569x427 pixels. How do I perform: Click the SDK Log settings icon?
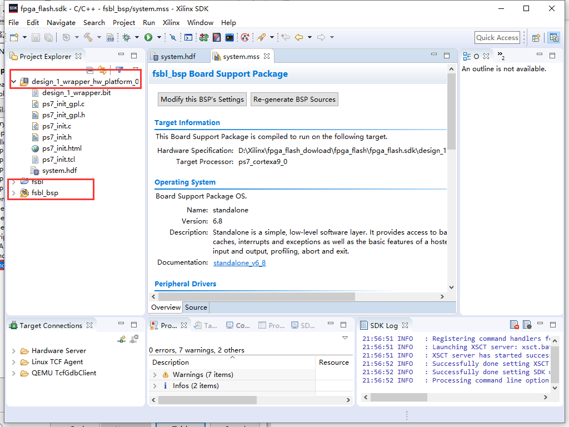pos(527,325)
